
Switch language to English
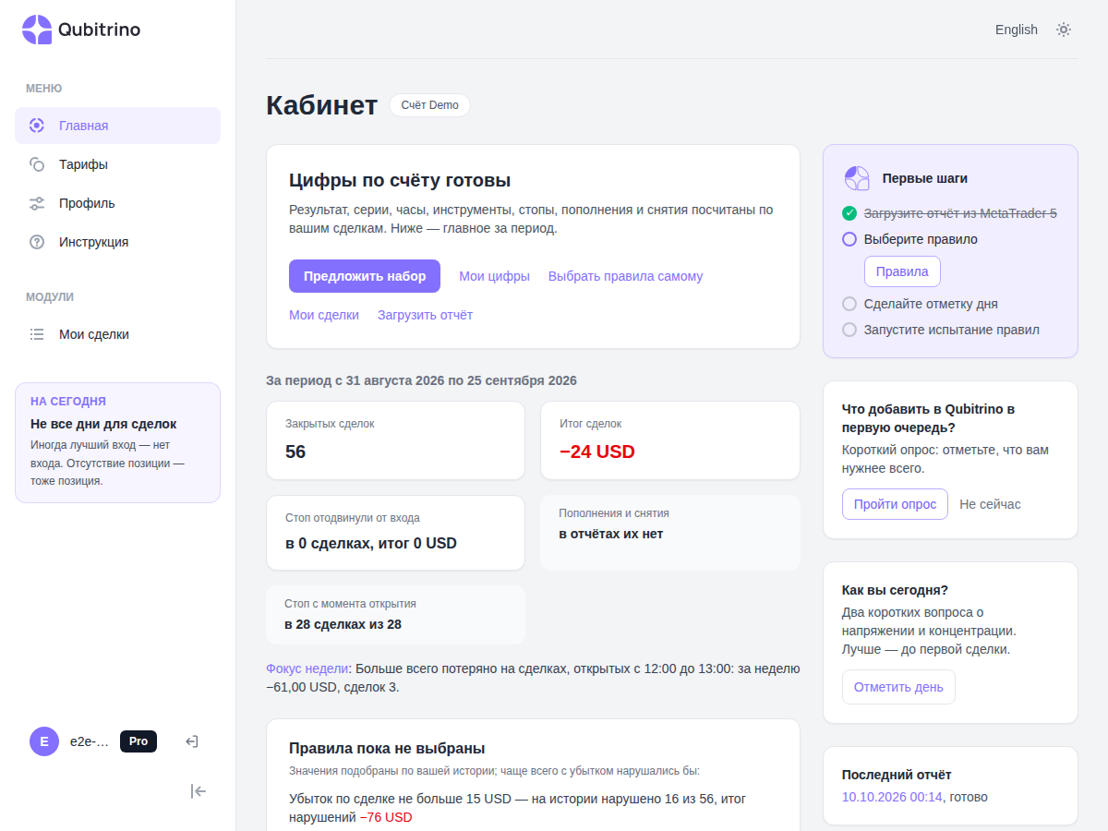pyautogui.click(x=1017, y=30)
